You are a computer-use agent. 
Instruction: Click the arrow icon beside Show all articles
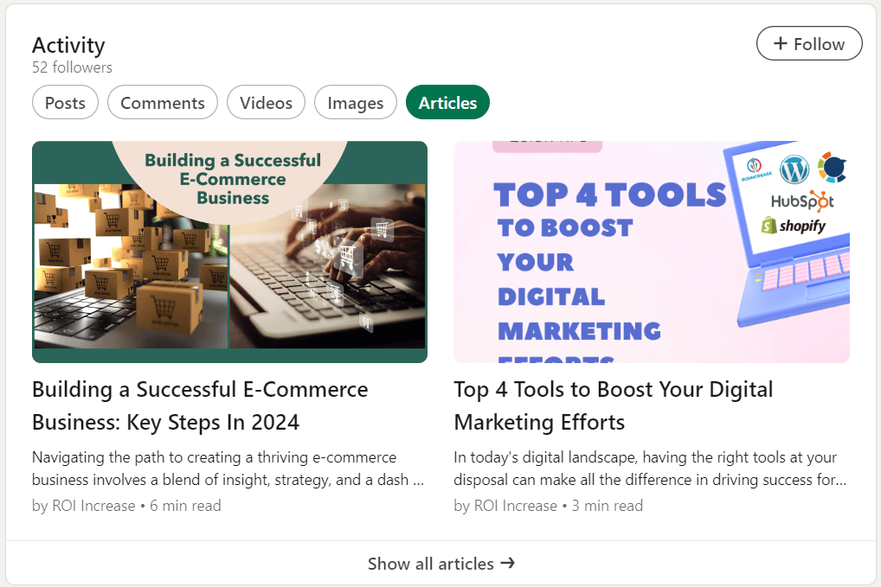[510, 563]
